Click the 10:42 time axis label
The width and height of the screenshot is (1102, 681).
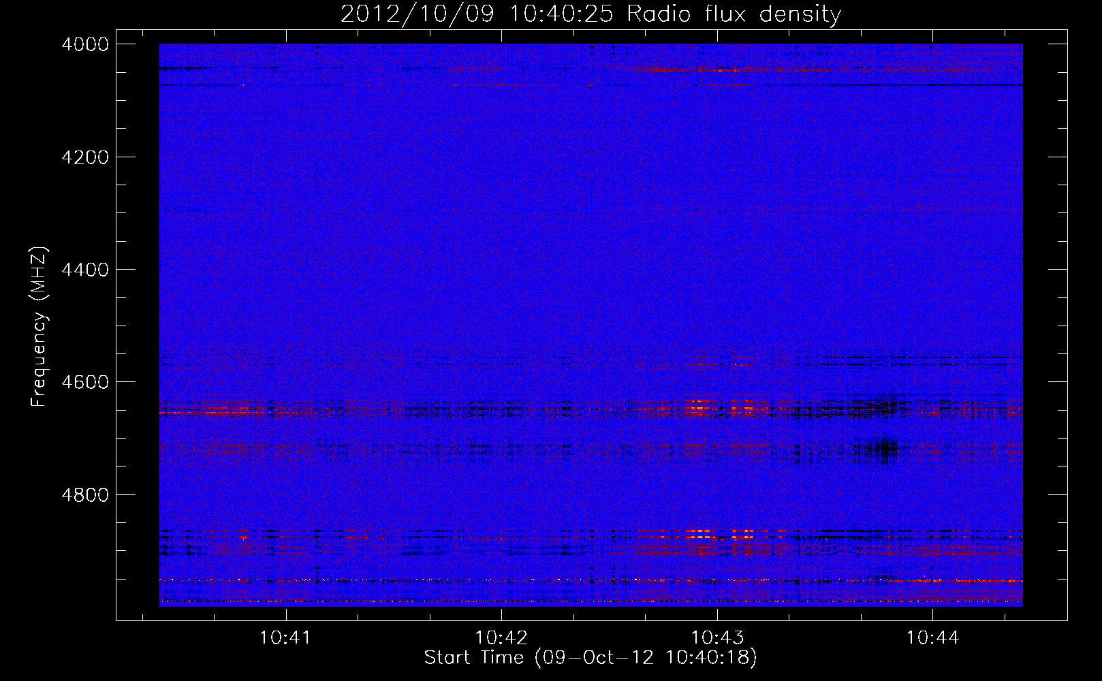(501, 638)
